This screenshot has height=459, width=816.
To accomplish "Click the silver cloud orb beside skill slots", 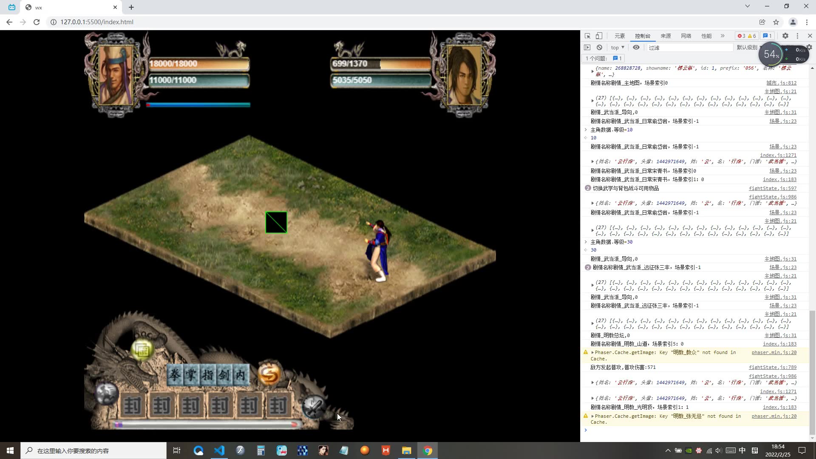I will [106, 393].
